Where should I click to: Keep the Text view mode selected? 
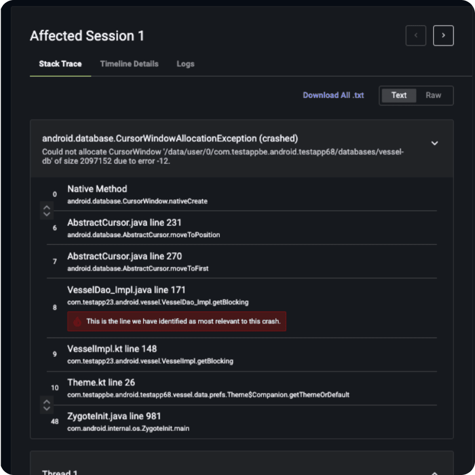pos(399,95)
